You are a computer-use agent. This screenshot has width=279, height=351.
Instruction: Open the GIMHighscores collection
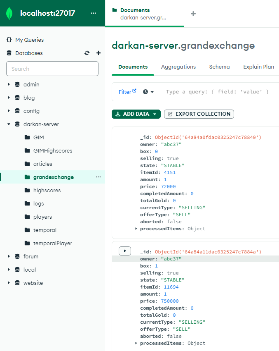coord(53,150)
